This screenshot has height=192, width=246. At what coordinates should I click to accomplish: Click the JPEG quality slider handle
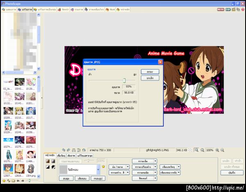(124, 81)
